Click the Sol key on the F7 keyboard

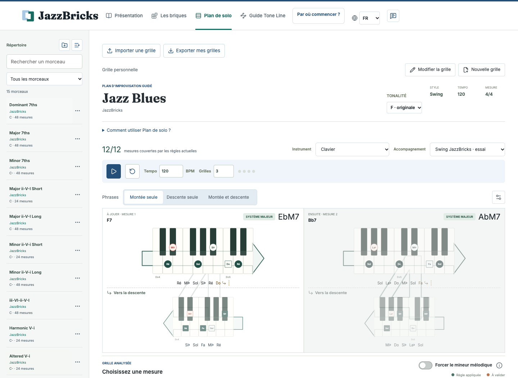tap(198, 264)
